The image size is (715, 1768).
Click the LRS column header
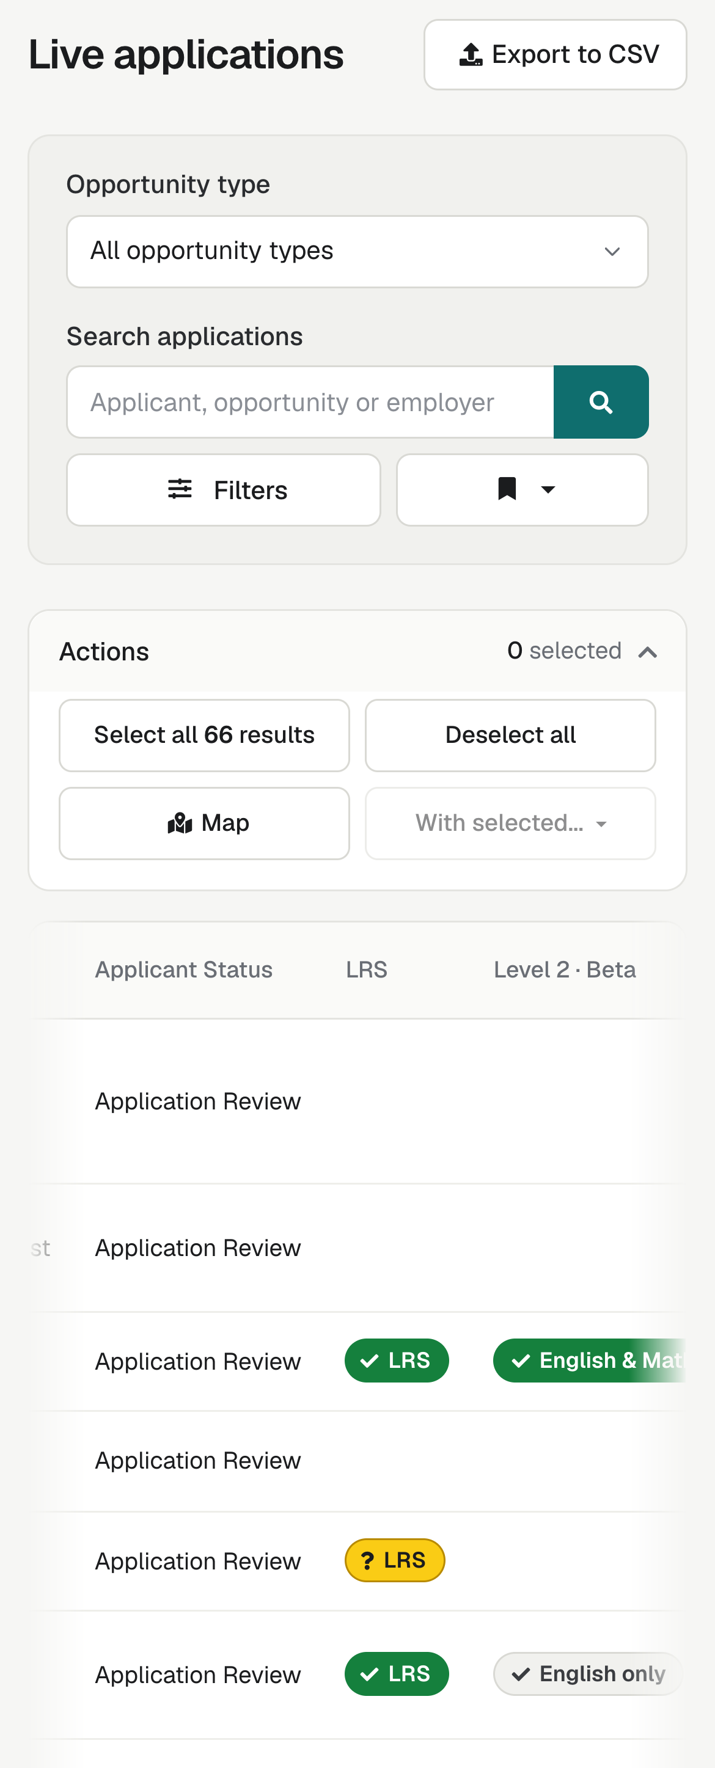tap(366, 970)
